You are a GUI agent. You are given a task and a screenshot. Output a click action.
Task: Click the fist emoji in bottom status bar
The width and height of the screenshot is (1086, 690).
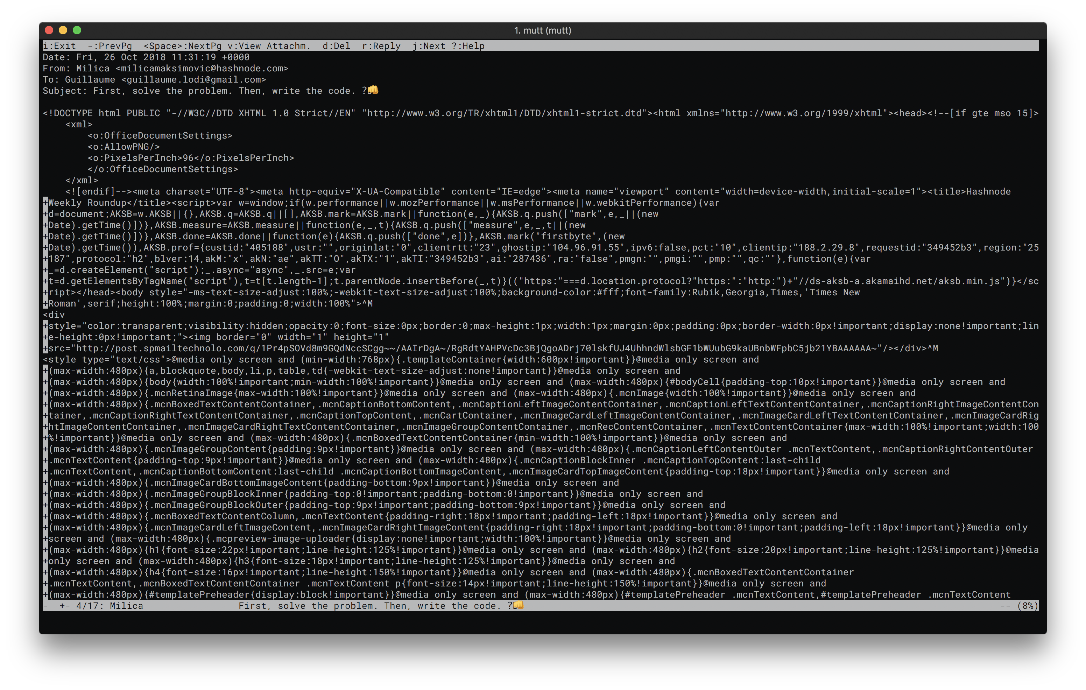coord(519,605)
